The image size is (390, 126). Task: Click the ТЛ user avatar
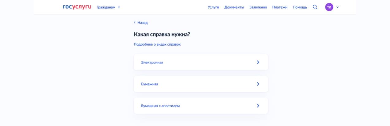point(329,7)
